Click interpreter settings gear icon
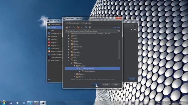 135,29
